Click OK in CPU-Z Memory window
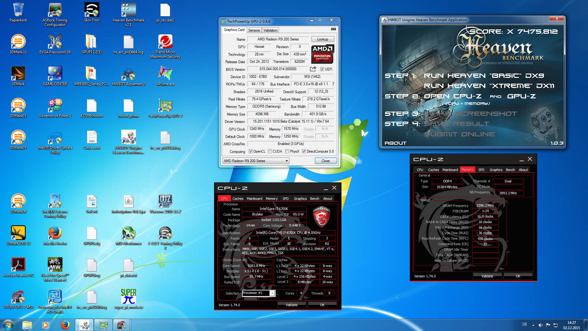The width and height of the screenshot is (588, 331). [x=518, y=276]
